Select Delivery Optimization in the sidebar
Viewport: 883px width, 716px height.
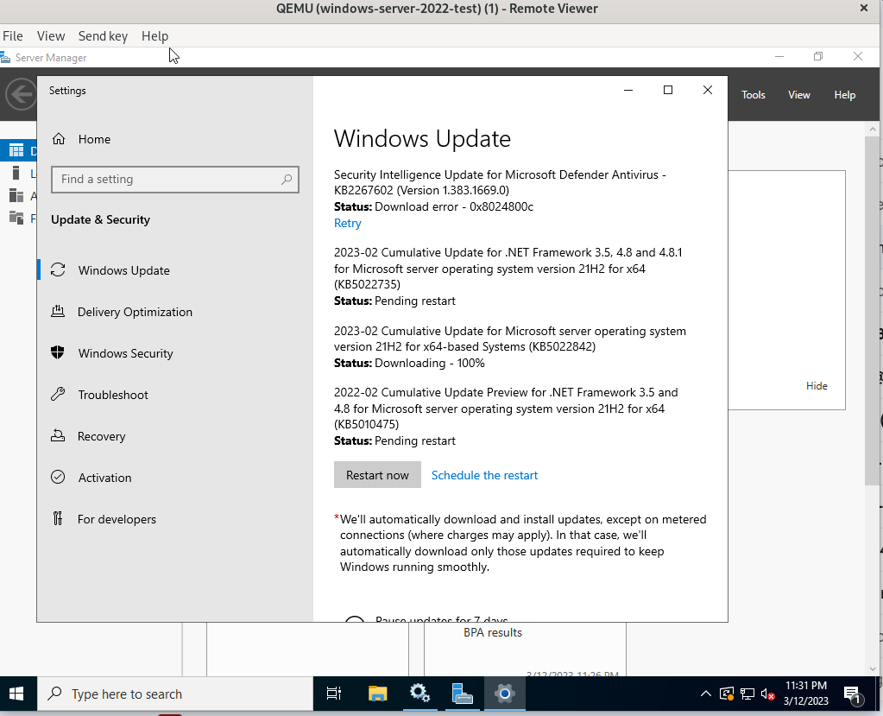point(56,311)
